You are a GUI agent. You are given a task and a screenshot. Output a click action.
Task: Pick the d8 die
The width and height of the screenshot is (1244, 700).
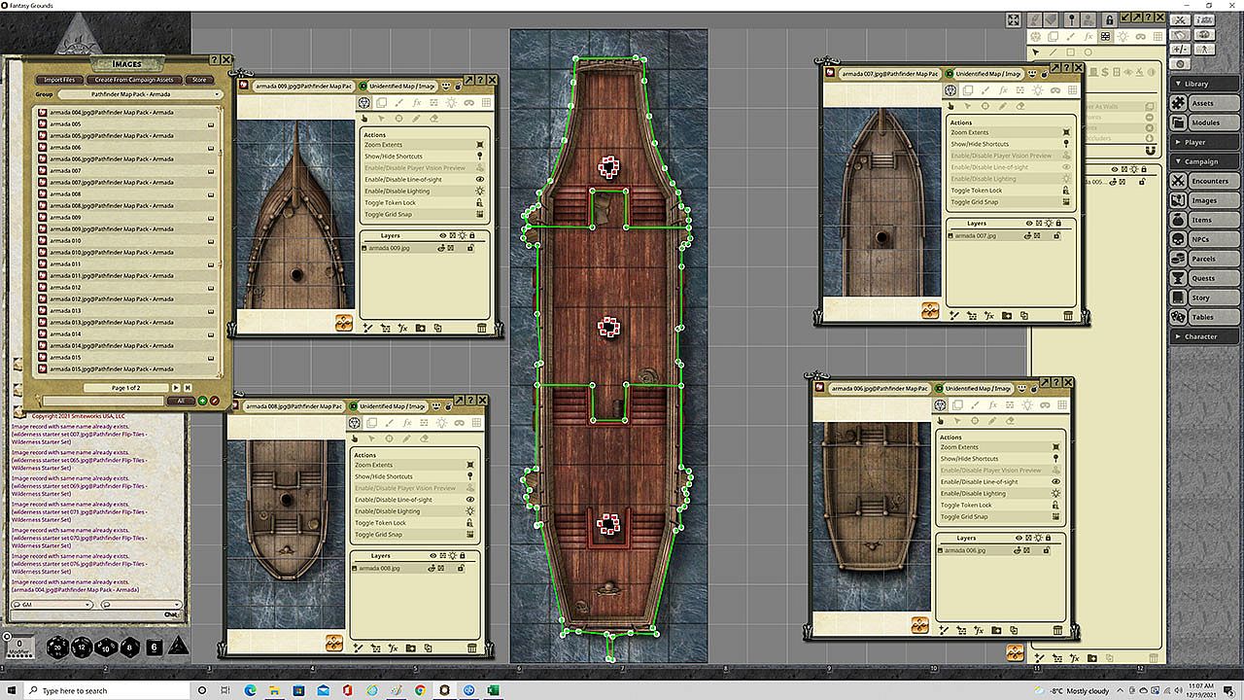[128, 647]
